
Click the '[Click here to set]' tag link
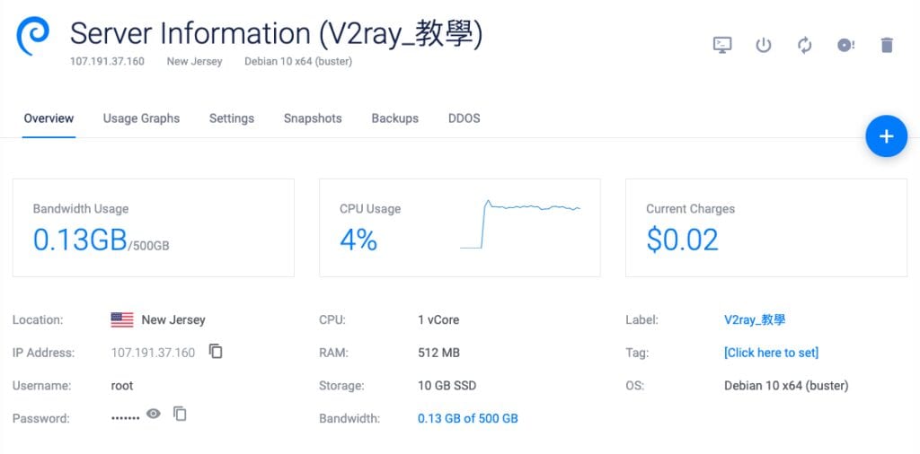[771, 353]
